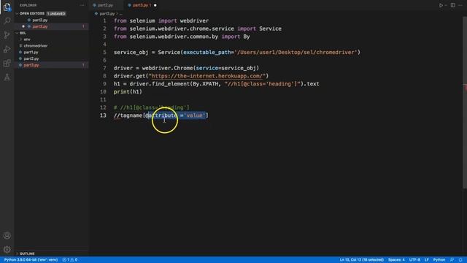Viewport: 467px width, 263px height.
Task: Open part3.py in the SEL folder tree
Action: click(x=31, y=65)
